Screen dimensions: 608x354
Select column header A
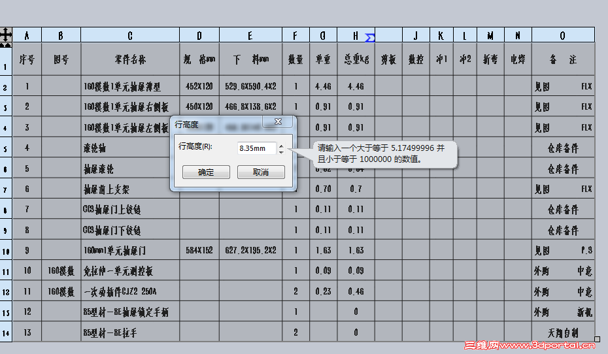[x=27, y=35]
